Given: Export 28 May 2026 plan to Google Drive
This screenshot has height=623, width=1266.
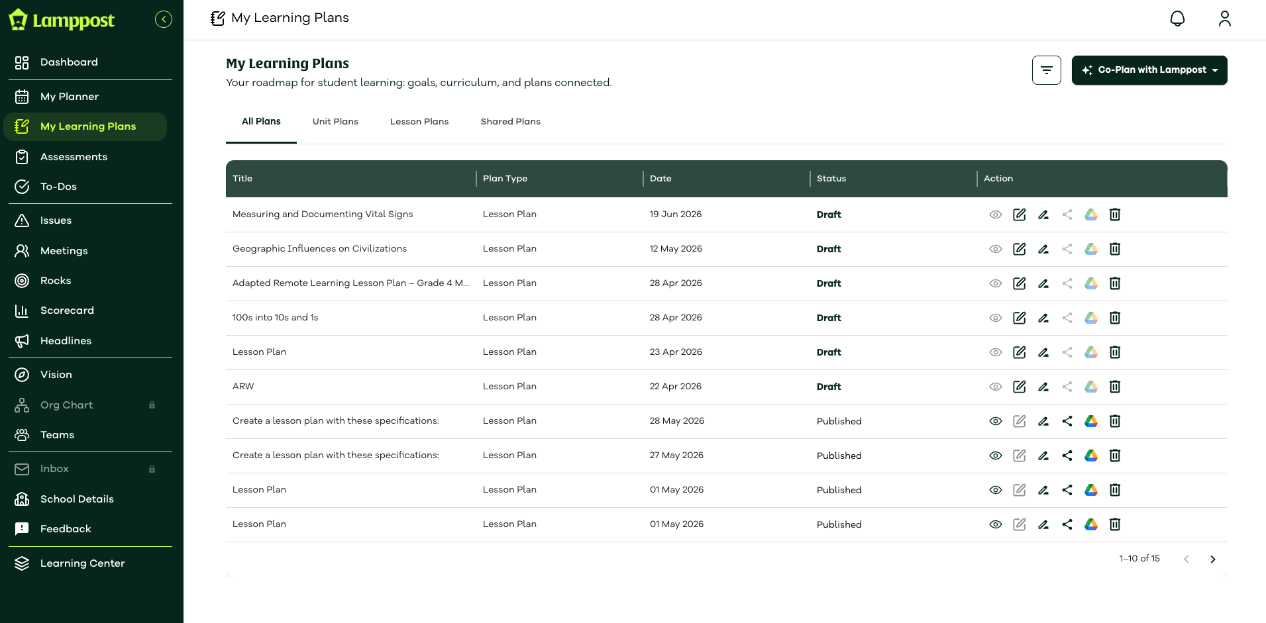Looking at the screenshot, I should (x=1091, y=421).
